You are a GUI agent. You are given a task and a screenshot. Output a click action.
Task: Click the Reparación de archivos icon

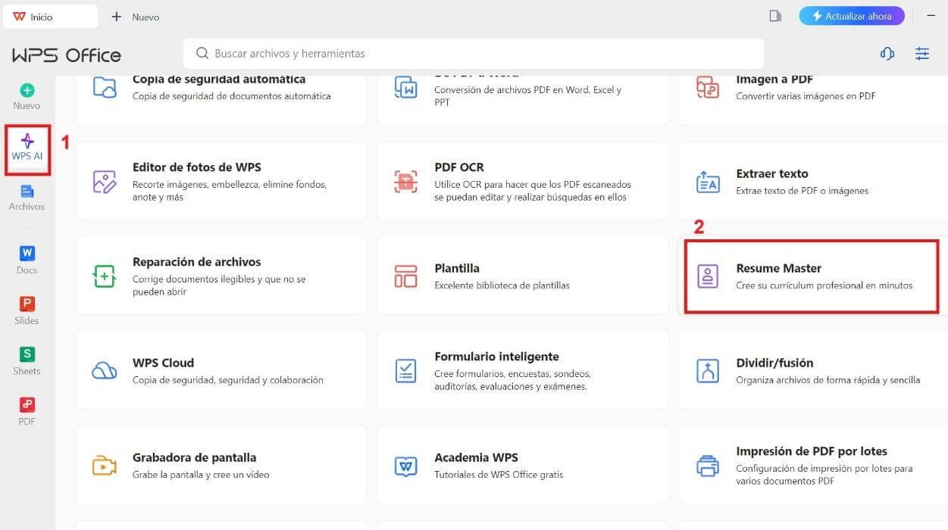(x=105, y=276)
